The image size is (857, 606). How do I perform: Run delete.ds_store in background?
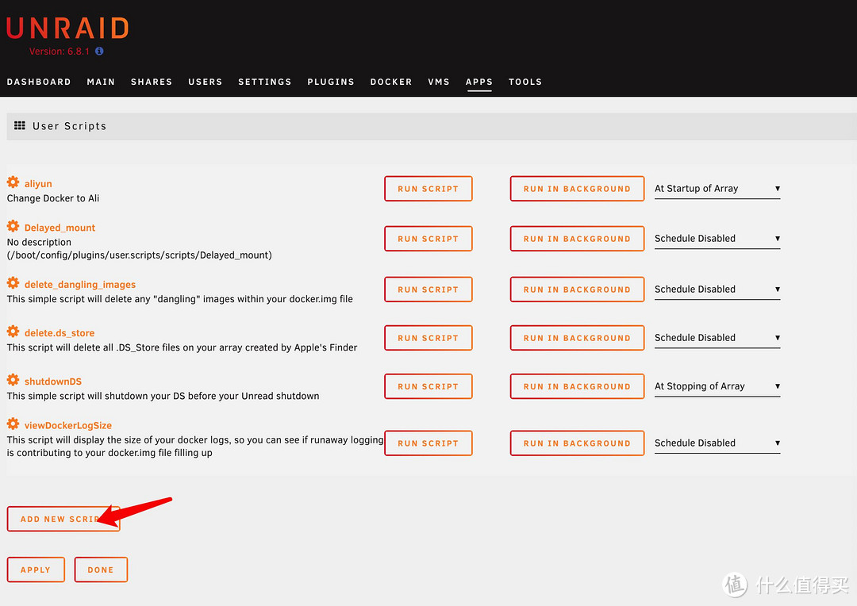[577, 338]
